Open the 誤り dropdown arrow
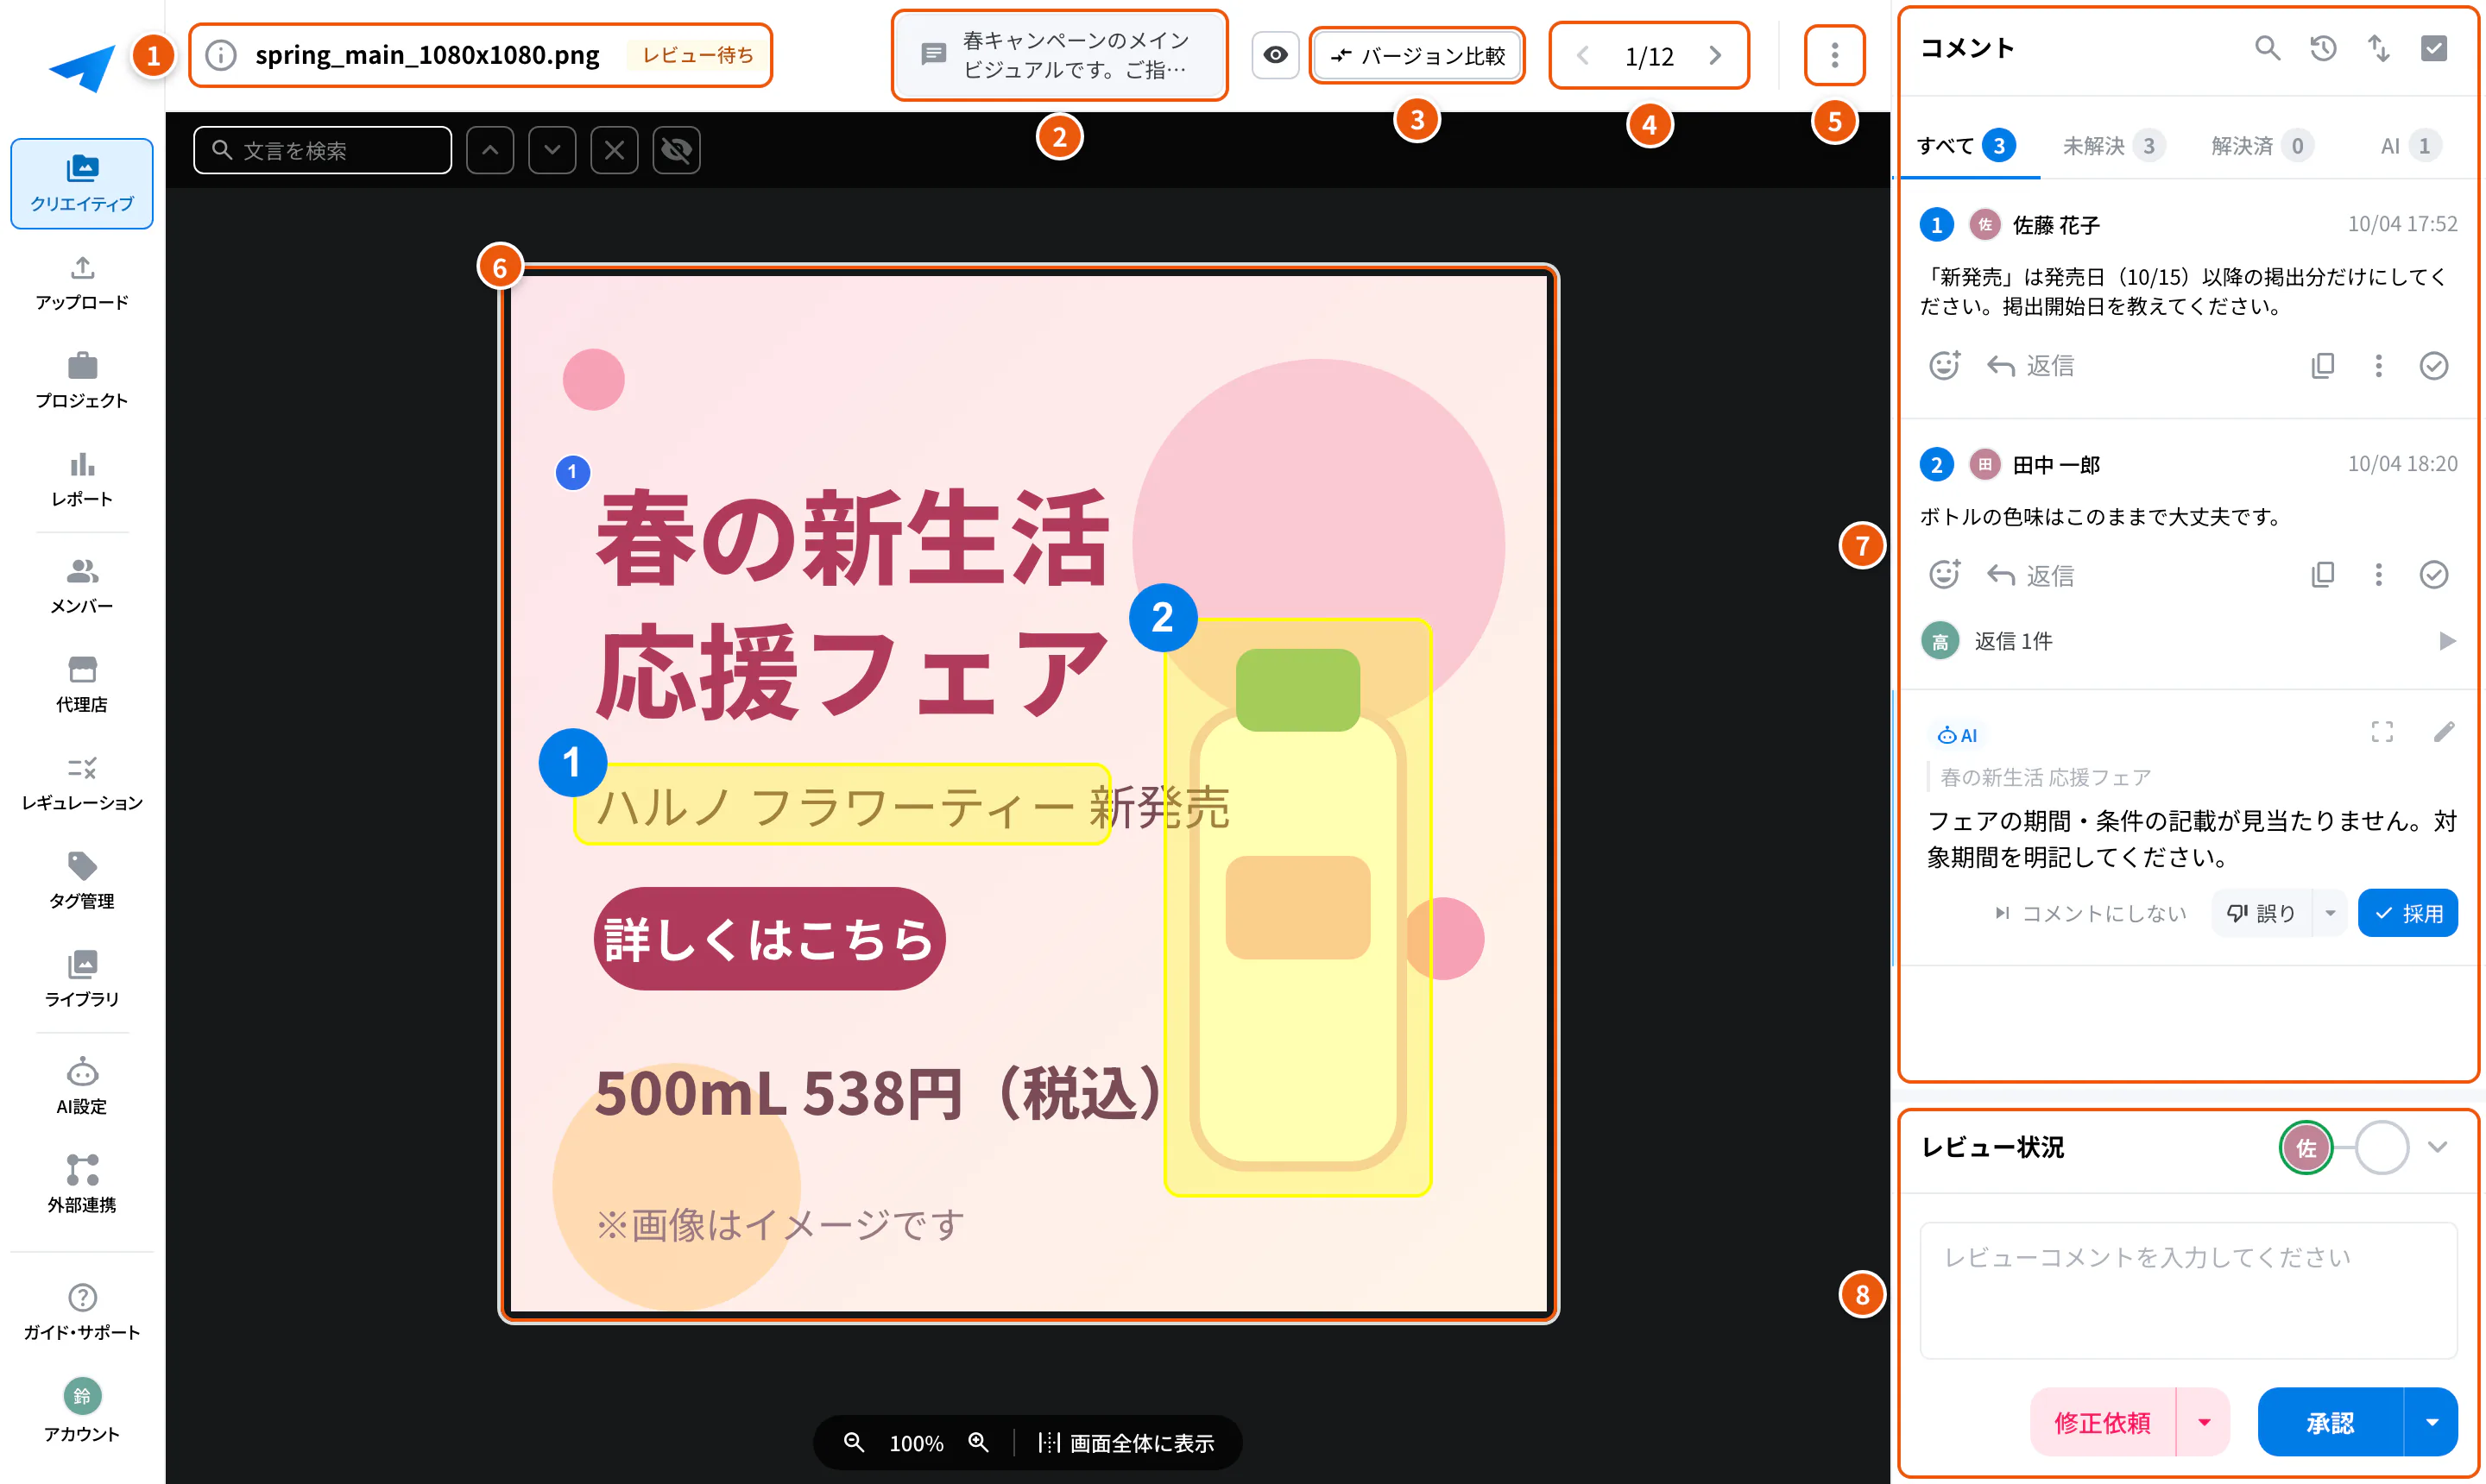This screenshot has height=1484, width=2486. 2330,913
